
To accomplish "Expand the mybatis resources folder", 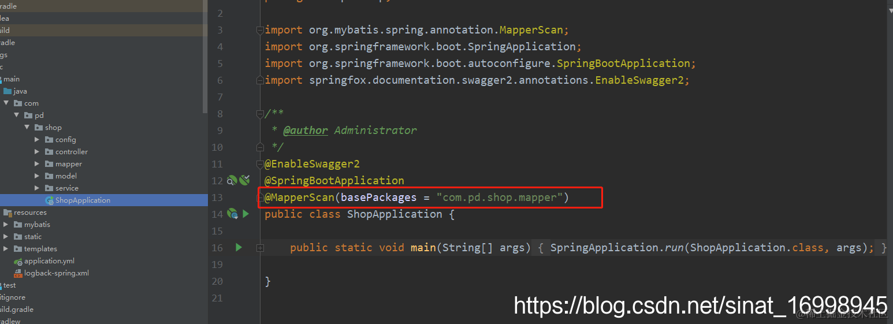I will (x=6, y=225).
